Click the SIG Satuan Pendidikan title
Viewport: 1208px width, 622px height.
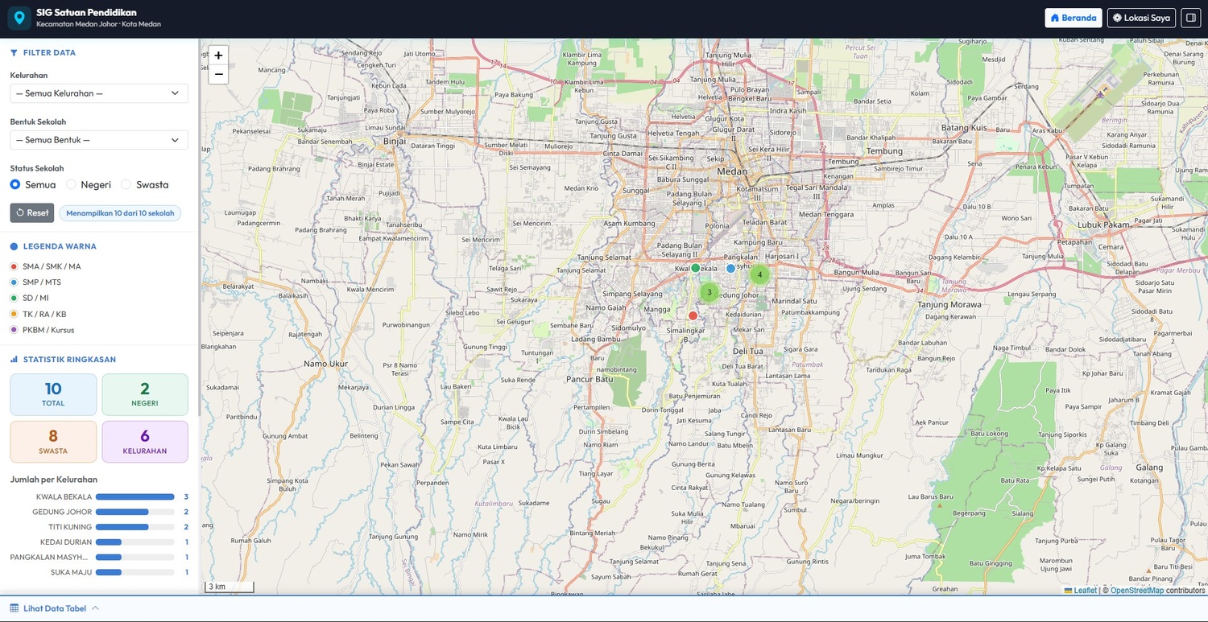pos(86,13)
